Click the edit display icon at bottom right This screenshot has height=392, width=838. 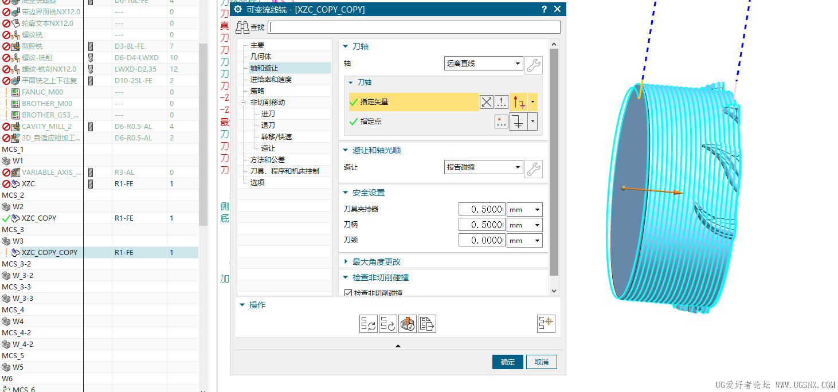click(x=546, y=323)
